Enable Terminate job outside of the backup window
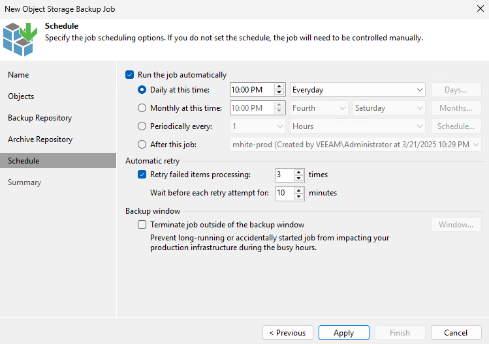489x344 pixels. (142, 225)
